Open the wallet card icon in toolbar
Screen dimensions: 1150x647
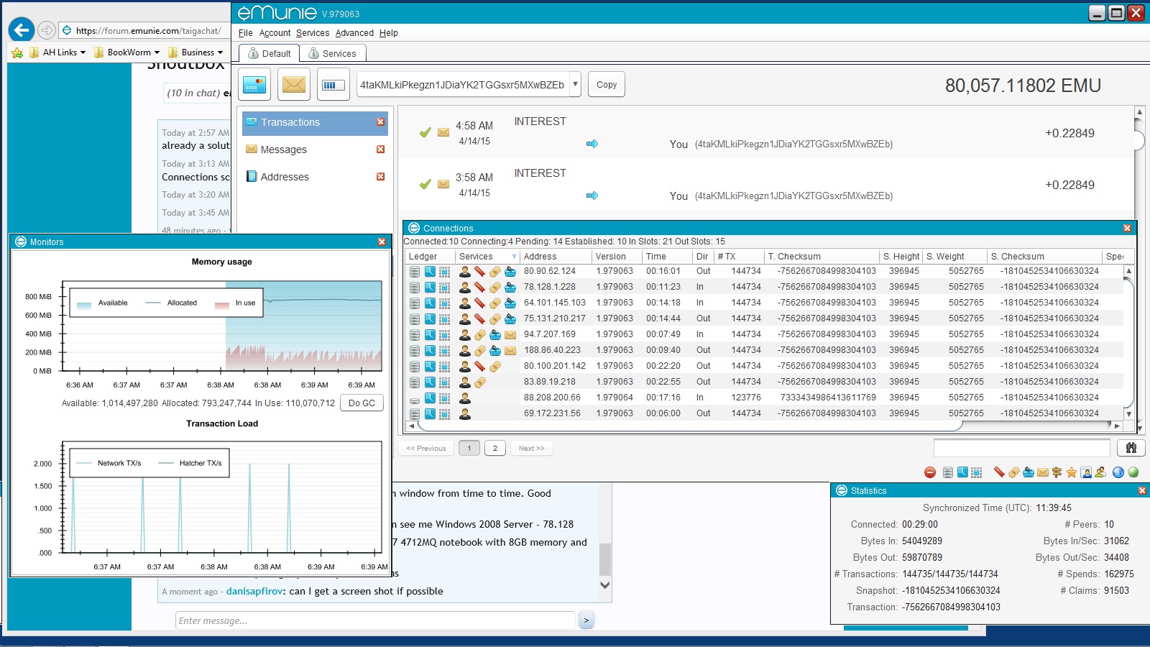tap(255, 85)
